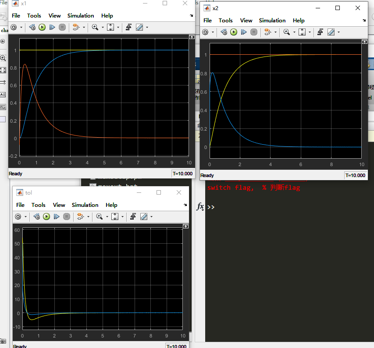Expand scale axes dropdown in tol scope
The width and height of the screenshot is (374, 348).
point(122,217)
